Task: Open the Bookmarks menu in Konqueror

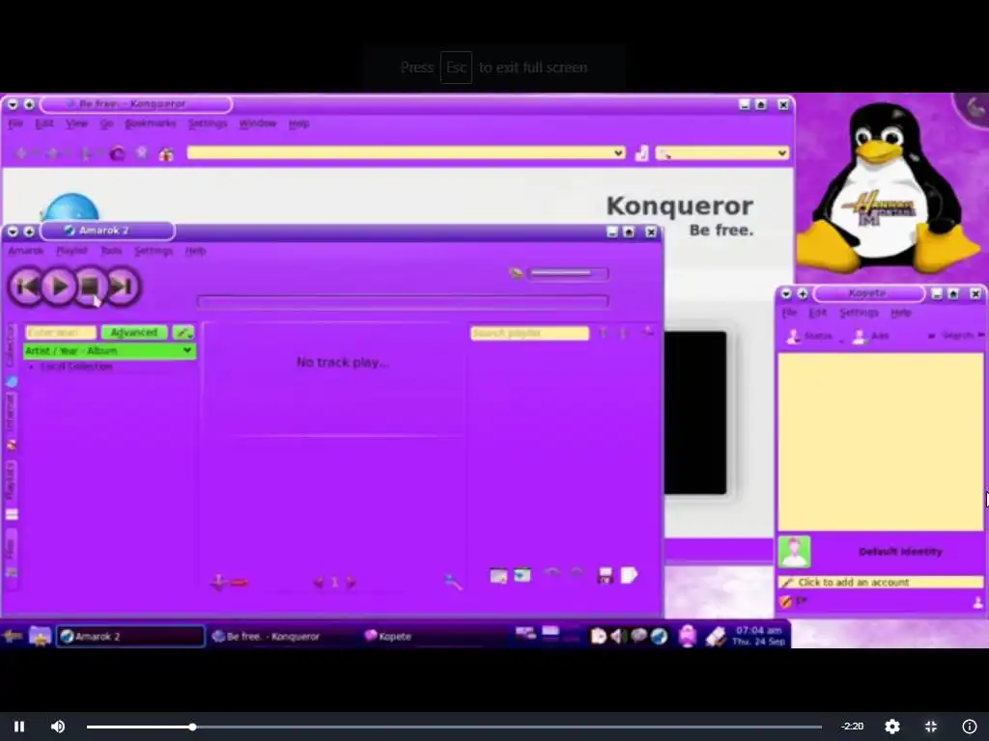Action: (x=150, y=123)
